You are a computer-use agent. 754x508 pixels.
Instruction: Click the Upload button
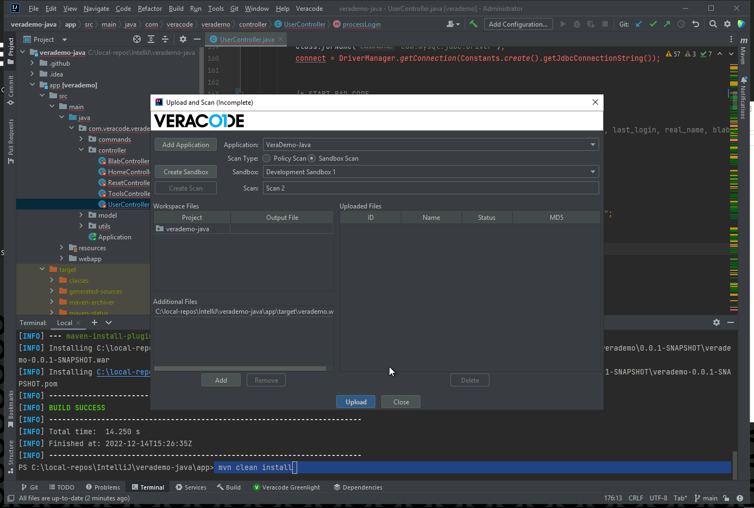(x=356, y=402)
